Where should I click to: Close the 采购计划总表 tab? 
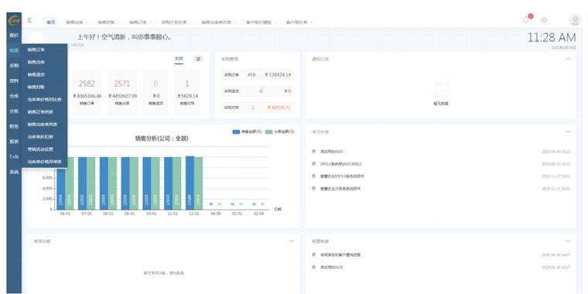coord(190,22)
